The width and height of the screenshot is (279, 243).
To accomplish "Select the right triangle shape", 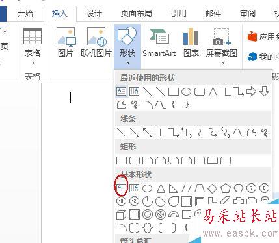I will tap(174, 188).
